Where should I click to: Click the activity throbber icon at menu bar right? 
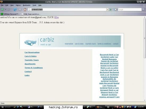pos(144,5)
